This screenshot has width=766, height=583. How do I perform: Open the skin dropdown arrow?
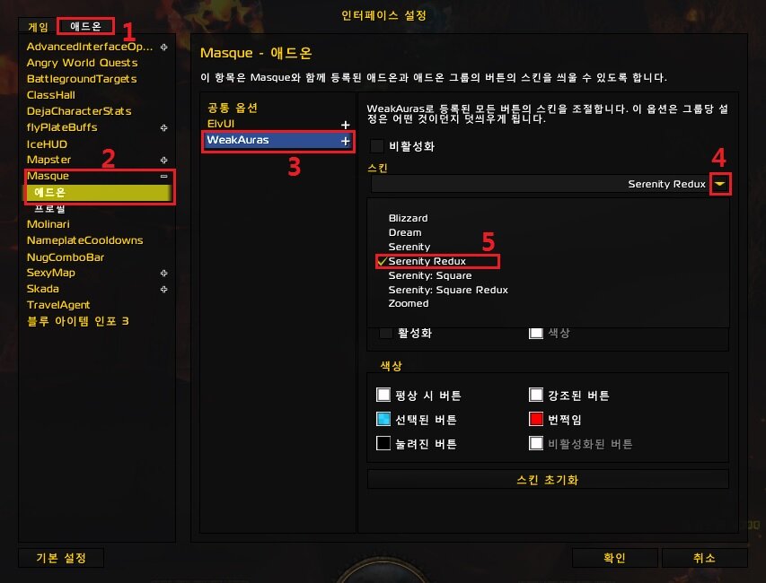point(720,184)
